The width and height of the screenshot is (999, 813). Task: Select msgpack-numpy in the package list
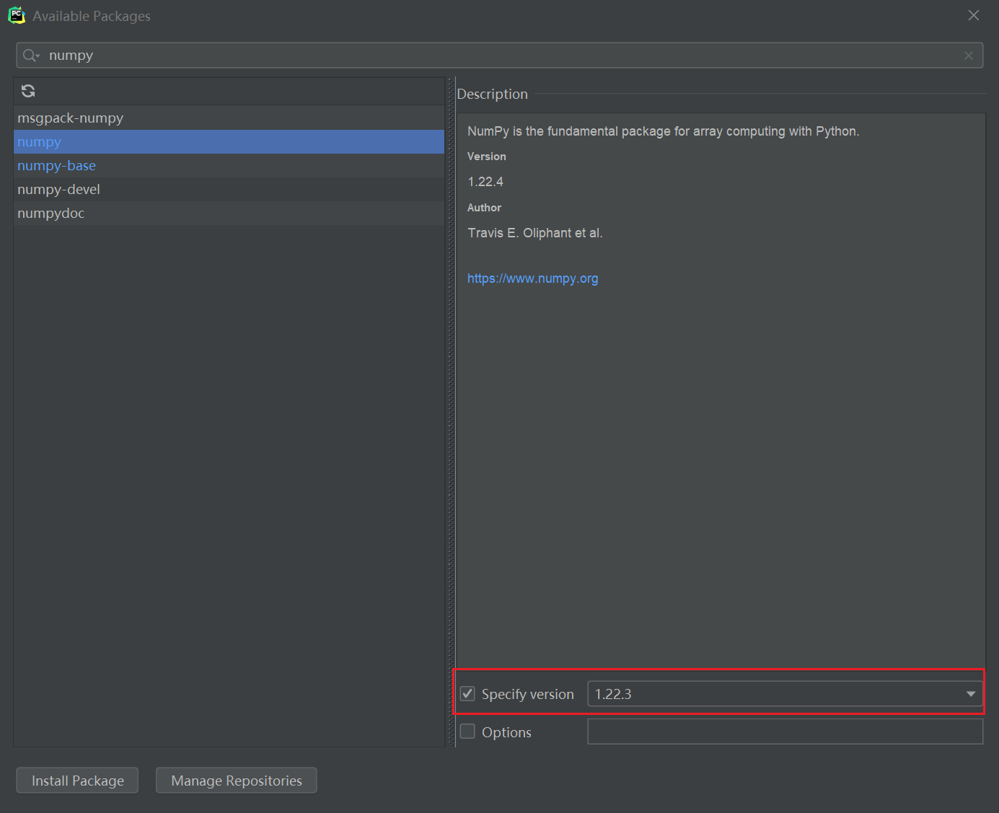(x=229, y=118)
